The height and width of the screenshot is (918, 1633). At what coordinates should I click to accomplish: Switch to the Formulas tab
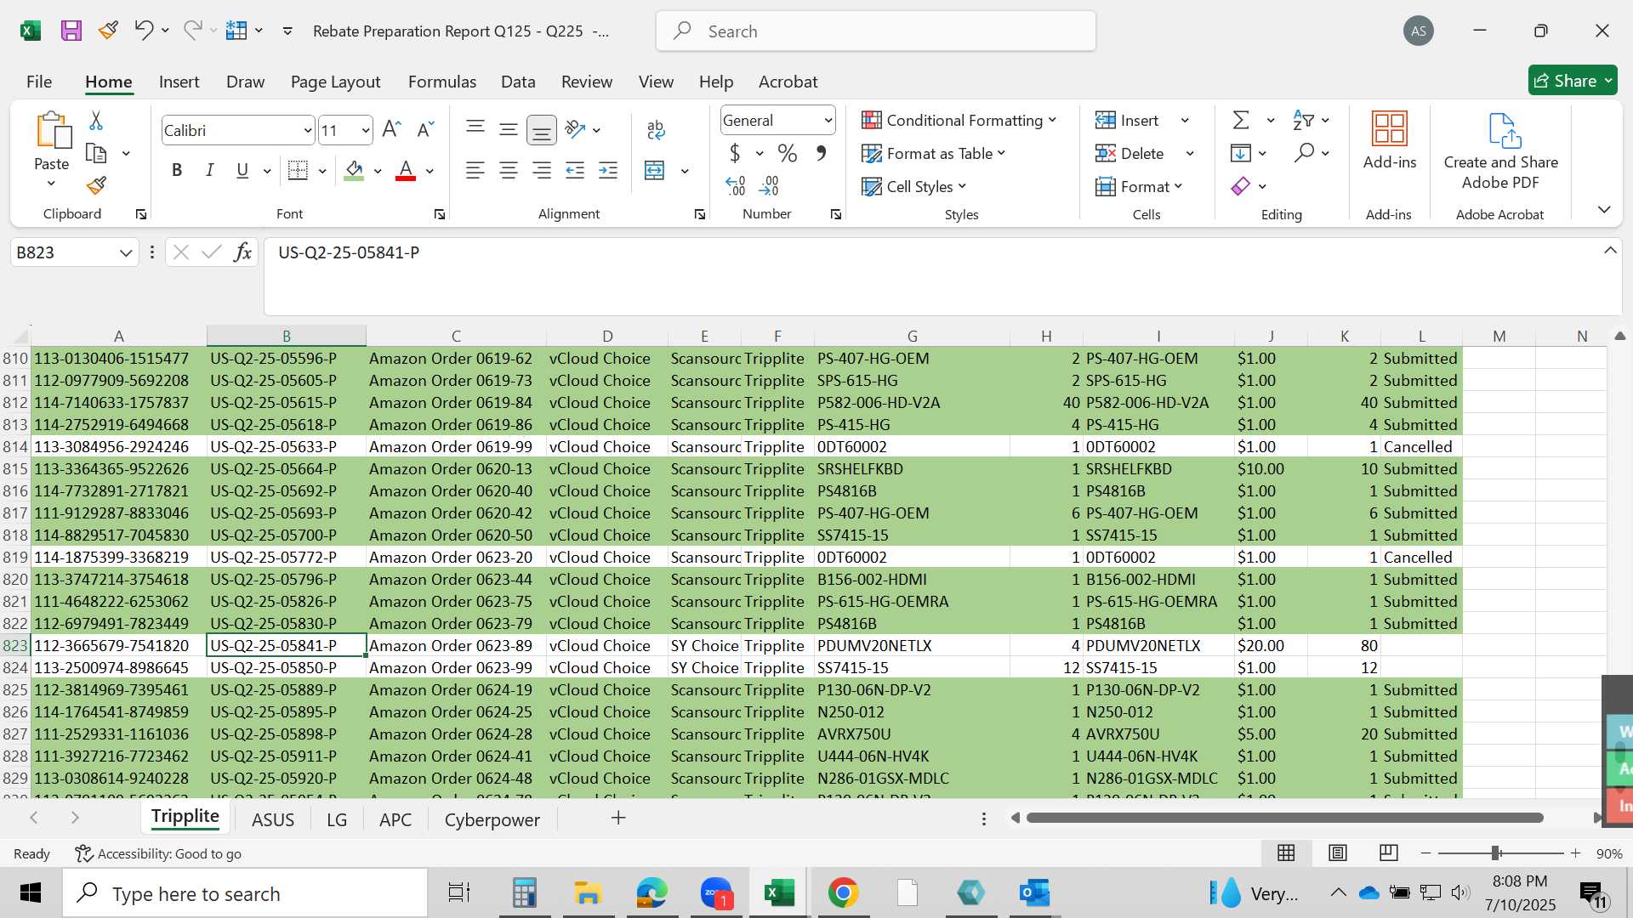441,82
